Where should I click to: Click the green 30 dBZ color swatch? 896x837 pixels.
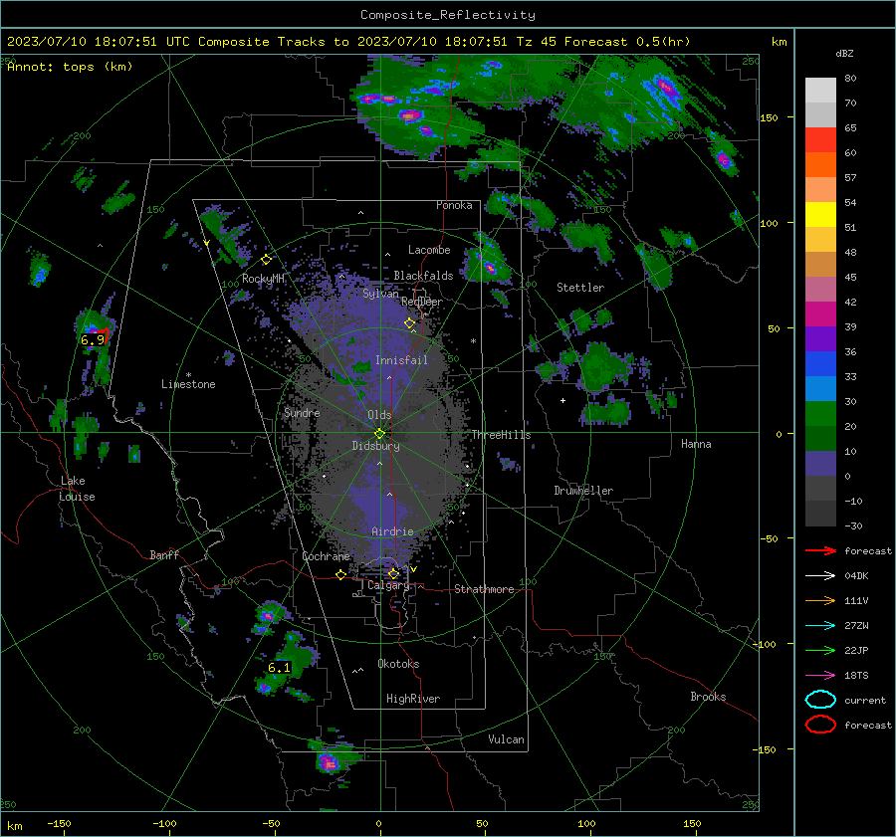(x=820, y=413)
